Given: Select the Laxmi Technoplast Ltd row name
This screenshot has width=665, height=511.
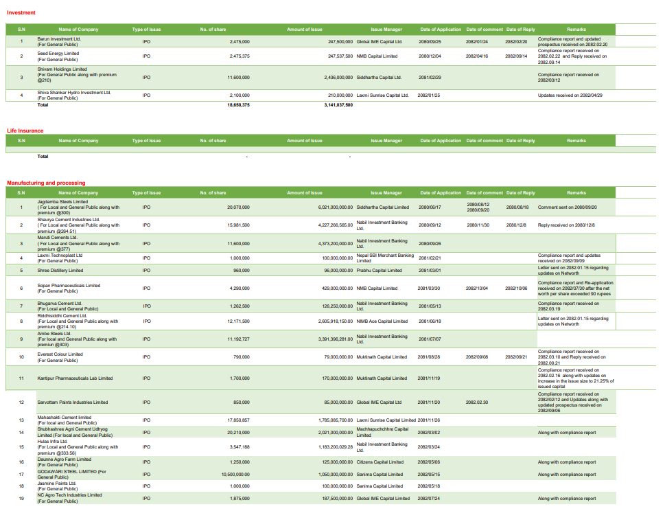Looking at the screenshot, I should tap(60, 255).
